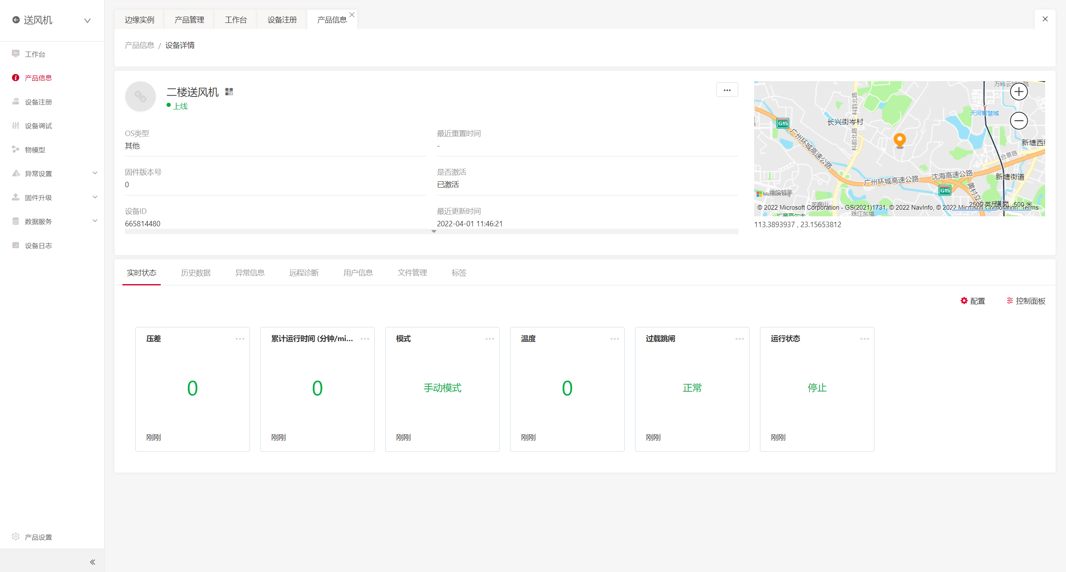Open the 控制面板 control panel
This screenshot has height=572, width=1066.
tap(1026, 301)
